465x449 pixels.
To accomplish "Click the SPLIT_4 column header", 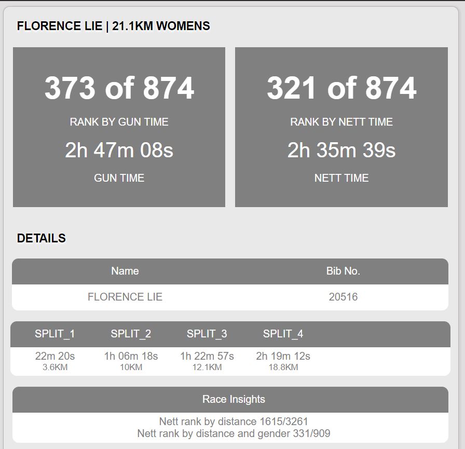I will tap(283, 334).
